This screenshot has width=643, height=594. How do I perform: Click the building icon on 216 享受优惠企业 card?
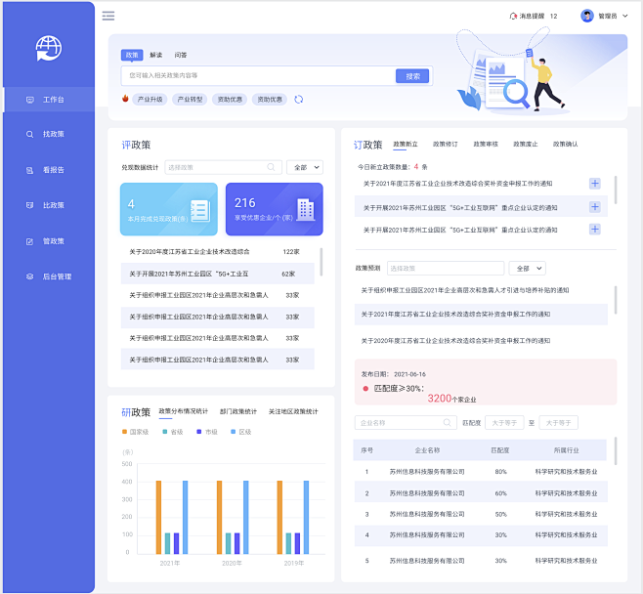[306, 209]
